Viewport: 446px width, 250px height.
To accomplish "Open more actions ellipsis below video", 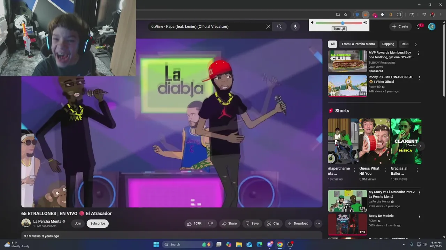I will (318, 224).
